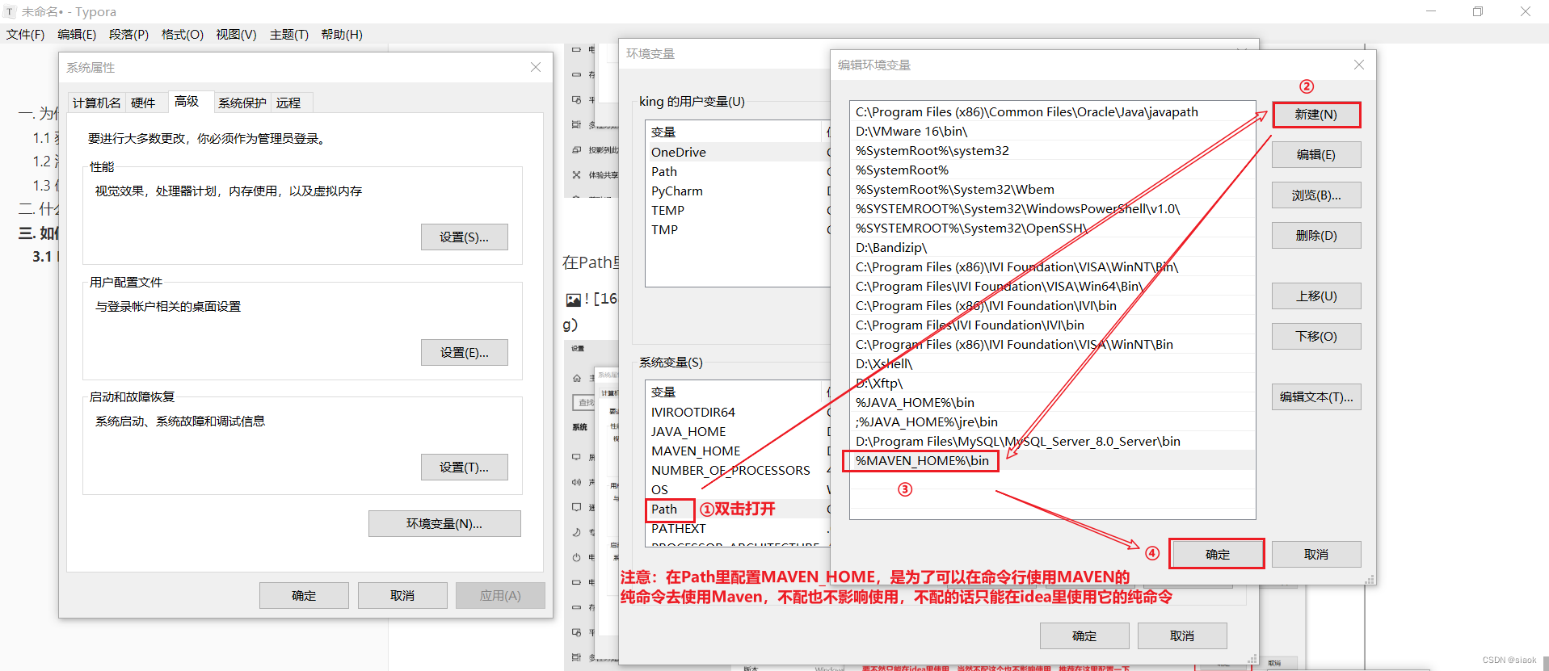This screenshot has height=671, width=1549.
Task: Switch to the 计算机名 tab
Action: point(97,103)
